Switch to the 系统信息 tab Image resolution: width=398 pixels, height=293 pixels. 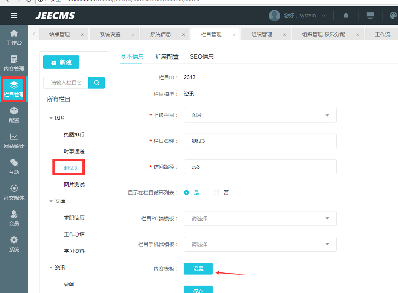pos(160,34)
